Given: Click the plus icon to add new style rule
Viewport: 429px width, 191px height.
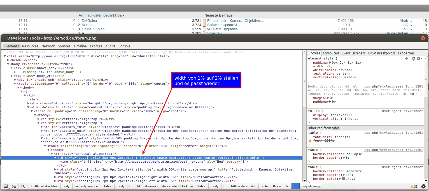Looking at the screenshot, I should click(x=406, y=59).
